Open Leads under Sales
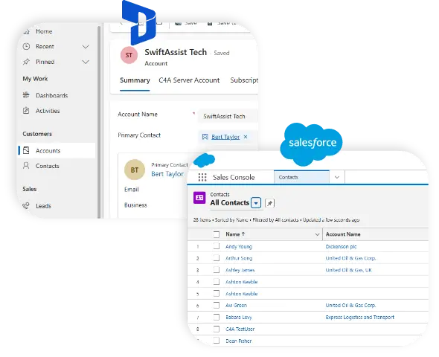 (43, 206)
